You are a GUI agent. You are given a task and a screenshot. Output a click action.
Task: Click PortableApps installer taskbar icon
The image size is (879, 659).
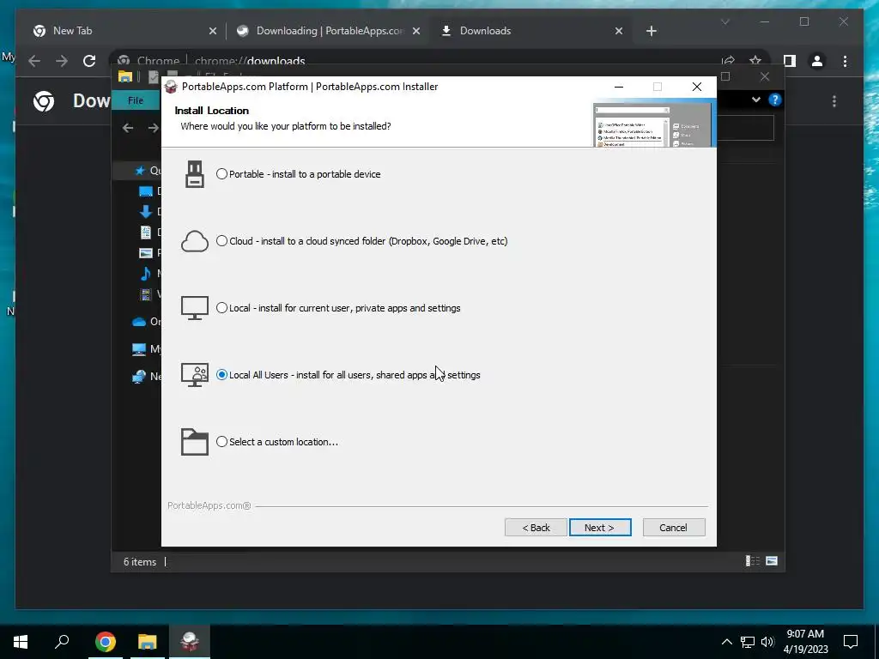(190, 642)
